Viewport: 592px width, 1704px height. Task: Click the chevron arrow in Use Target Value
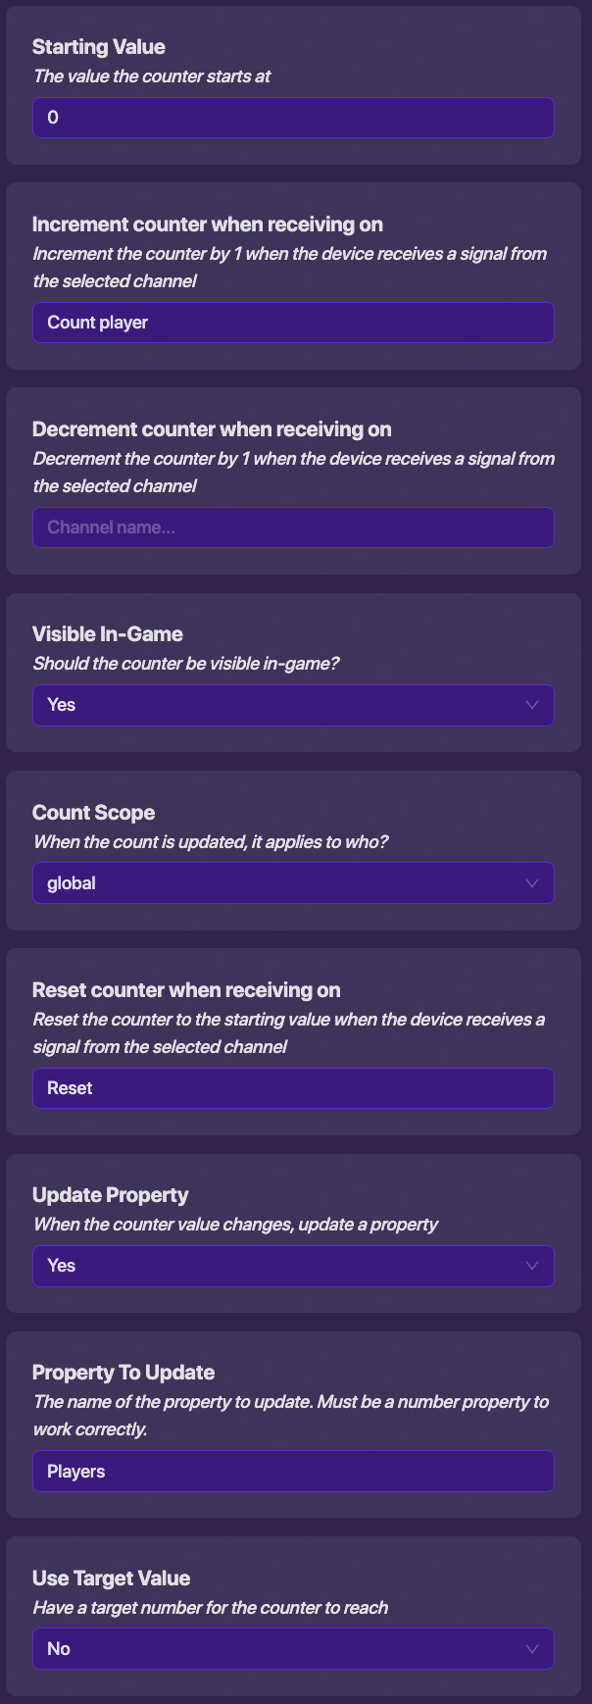532,1649
